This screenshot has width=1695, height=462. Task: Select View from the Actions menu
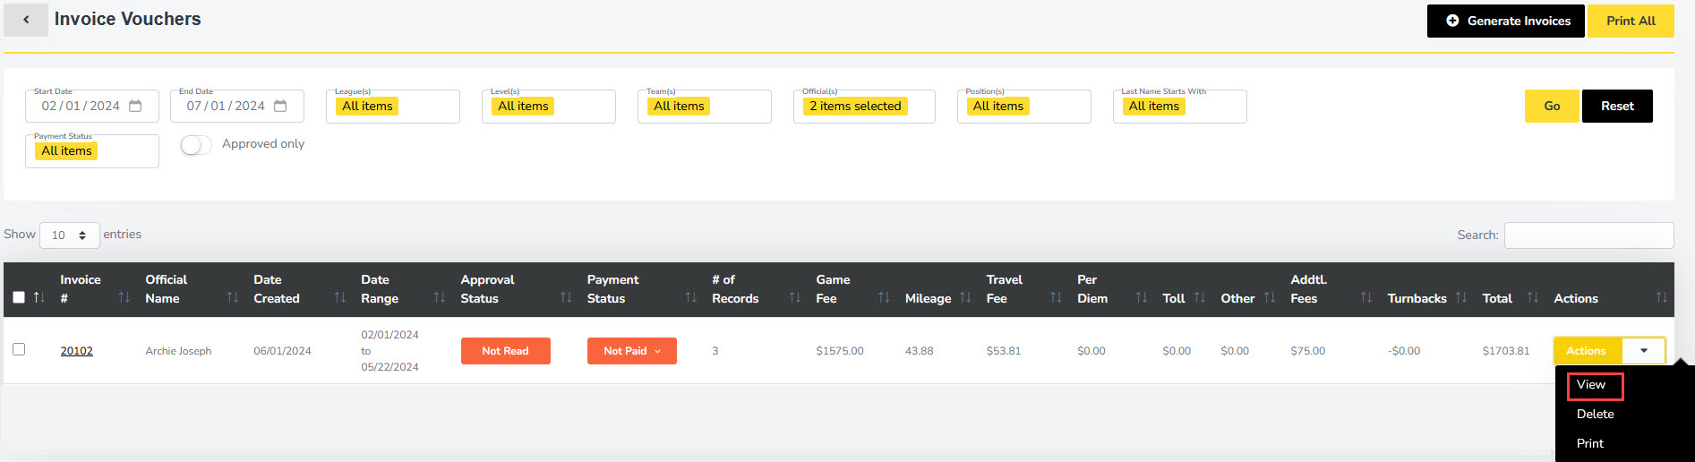coord(1591,385)
